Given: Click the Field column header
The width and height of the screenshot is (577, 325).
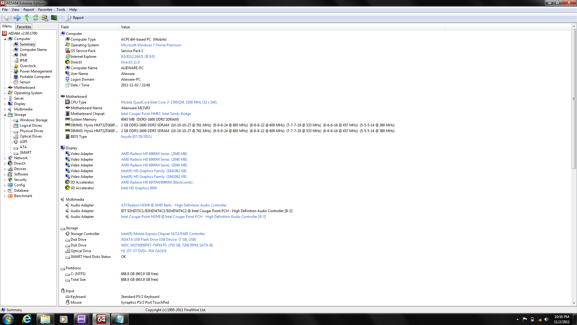Looking at the screenshot, I should click(x=89, y=27).
